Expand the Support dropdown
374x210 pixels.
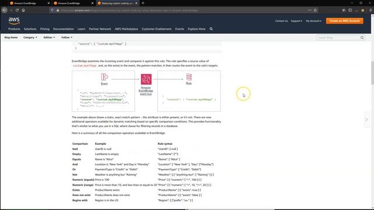click(296, 21)
